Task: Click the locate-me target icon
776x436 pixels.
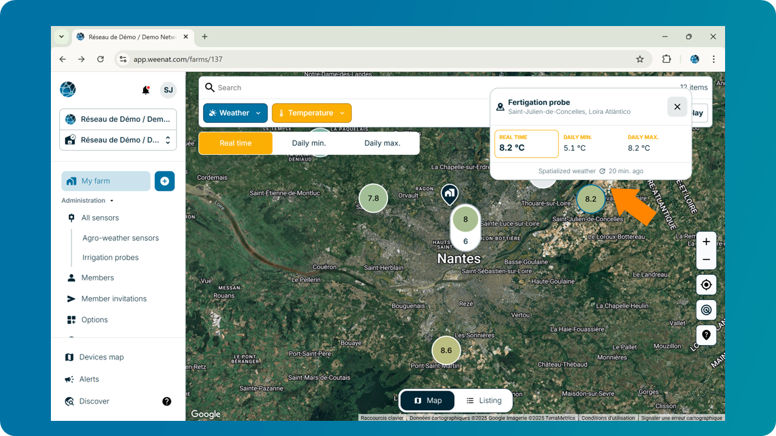Action: (706, 285)
